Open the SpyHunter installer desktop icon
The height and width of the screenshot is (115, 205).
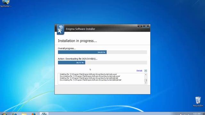(x=6, y=4)
